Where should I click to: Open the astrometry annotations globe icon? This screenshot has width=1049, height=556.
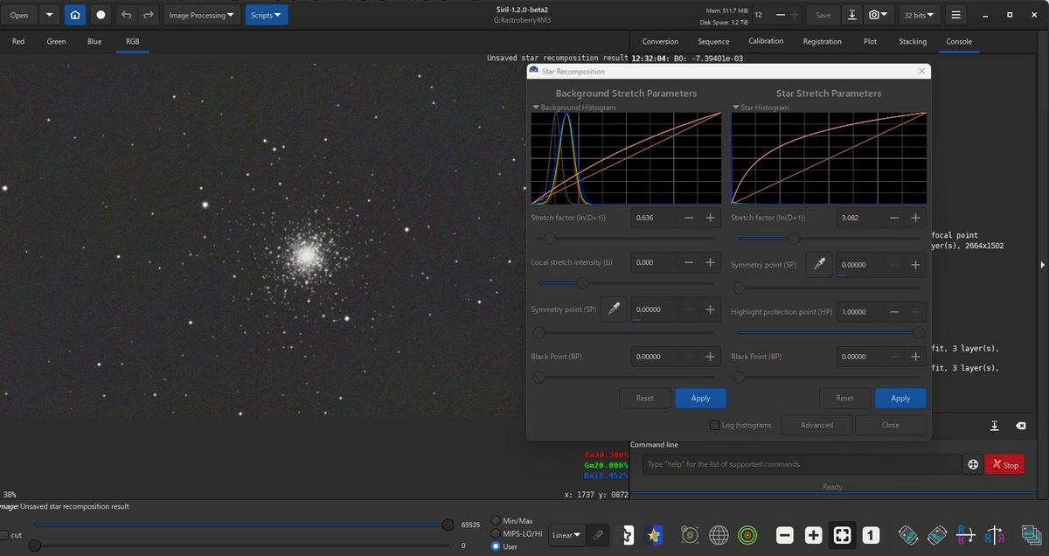[x=719, y=534]
